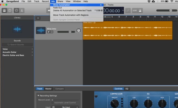Image resolution: width=178 pixels, height=108 pixels.
Task: Expand the Acoustic Guitar category arrow
Action: coord(32,52)
